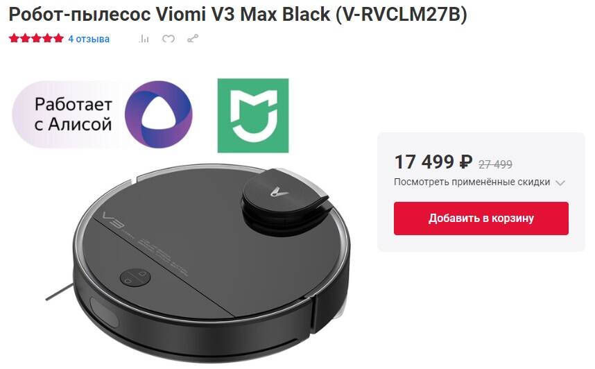Click the Viomi V3 Max product title
Screen dimensions: 595x369
pyautogui.click(x=238, y=15)
